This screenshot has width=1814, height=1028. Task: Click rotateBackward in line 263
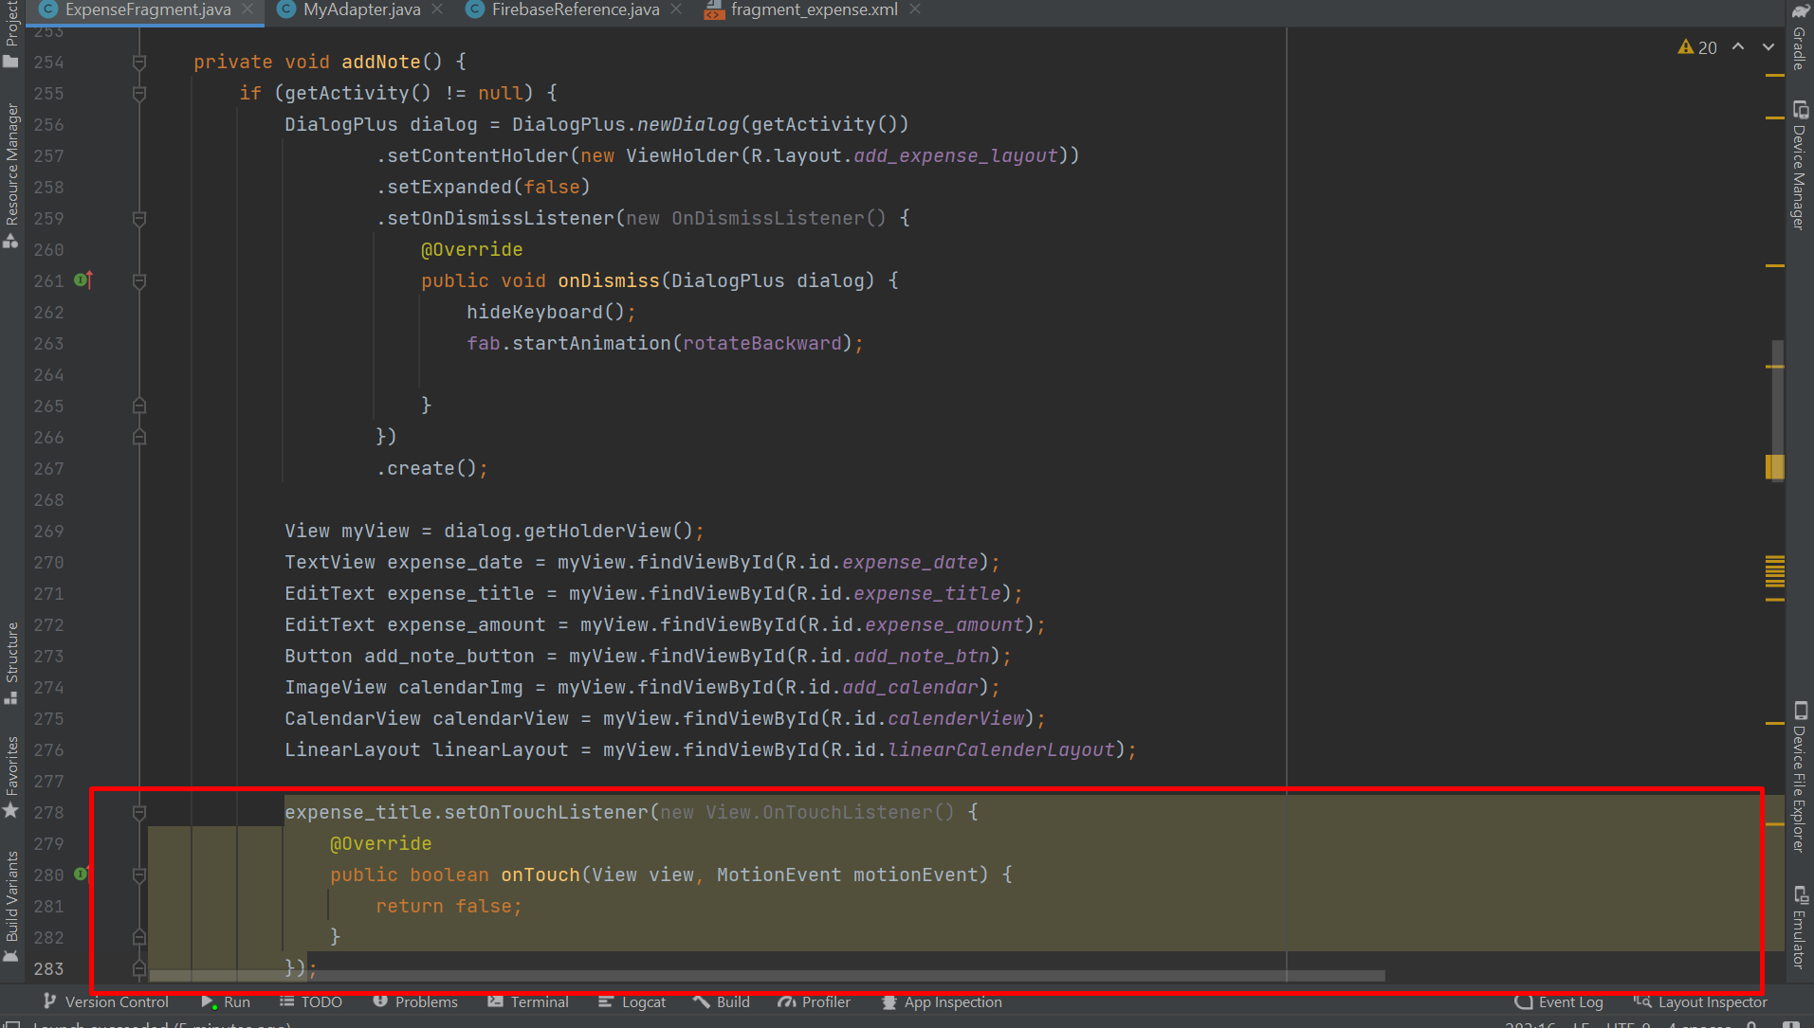point(761,343)
